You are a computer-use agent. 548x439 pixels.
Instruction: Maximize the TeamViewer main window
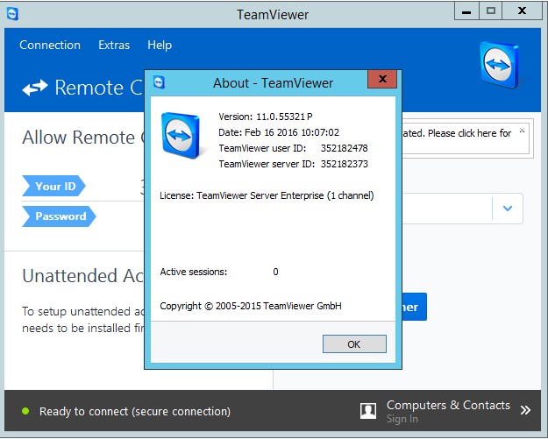pos(491,11)
